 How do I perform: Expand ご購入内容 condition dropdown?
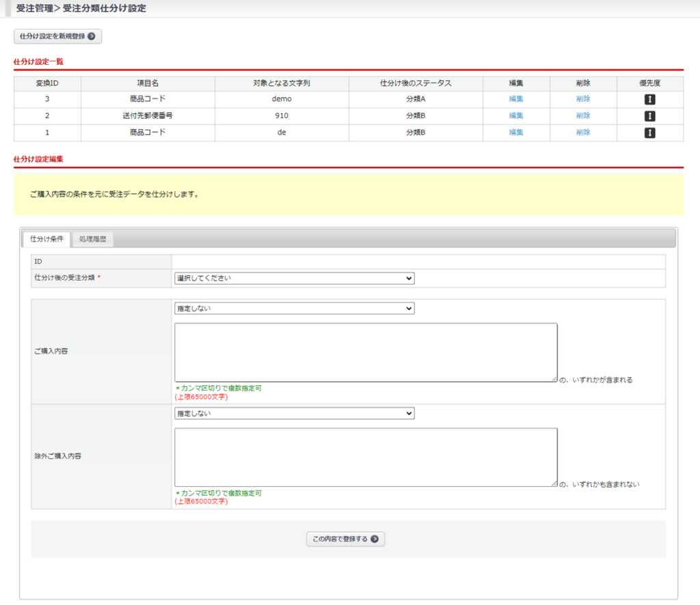coord(294,309)
